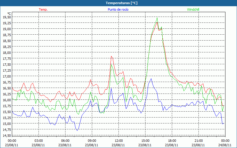Click the 15,50 y-axis value
The width and height of the screenshot is (237, 148).
[7, 112]
